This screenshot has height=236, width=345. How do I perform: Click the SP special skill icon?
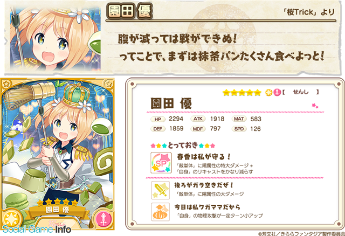click(161, 163)
